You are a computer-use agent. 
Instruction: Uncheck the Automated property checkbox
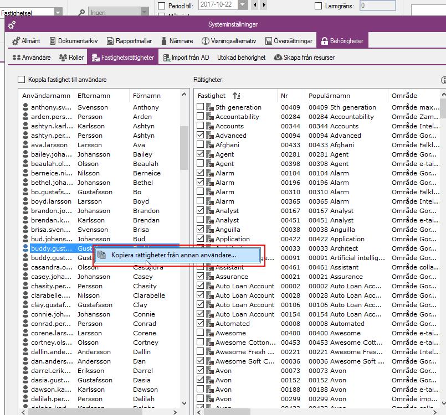[x=200, y=323]
